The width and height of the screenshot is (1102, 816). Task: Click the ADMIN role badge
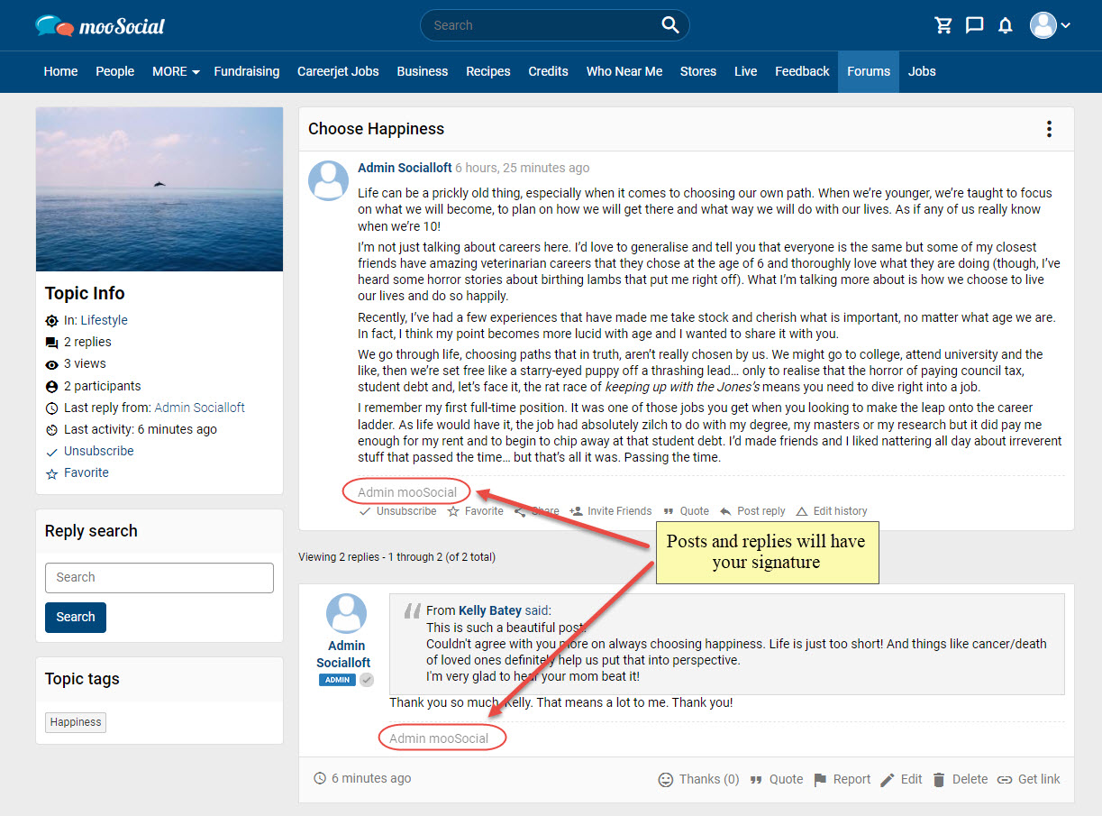click(x=338, y=680)
